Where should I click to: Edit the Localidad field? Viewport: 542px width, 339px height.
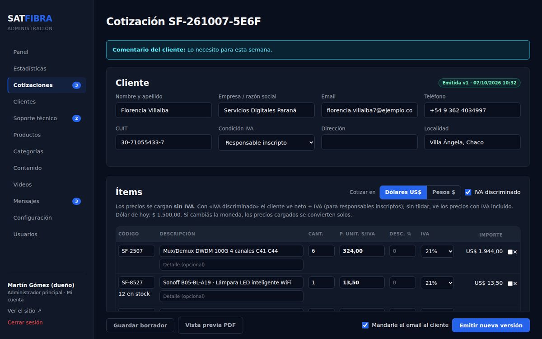click(472, 142)
